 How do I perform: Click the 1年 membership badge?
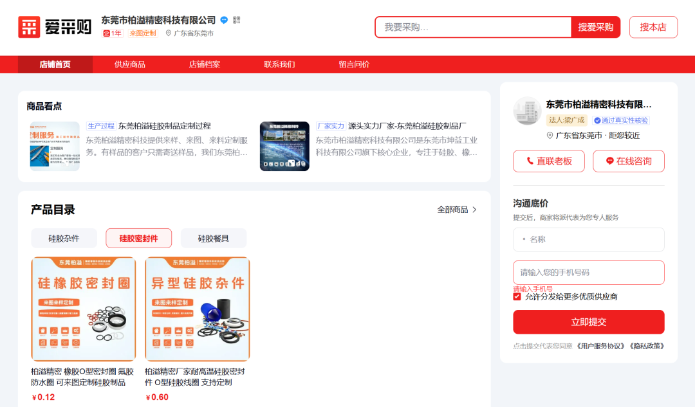[112, 33]
